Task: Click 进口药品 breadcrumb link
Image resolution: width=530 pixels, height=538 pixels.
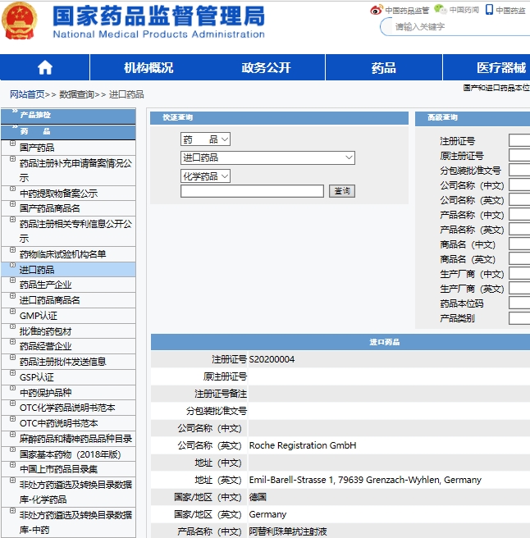Action: tap(126, 94)
